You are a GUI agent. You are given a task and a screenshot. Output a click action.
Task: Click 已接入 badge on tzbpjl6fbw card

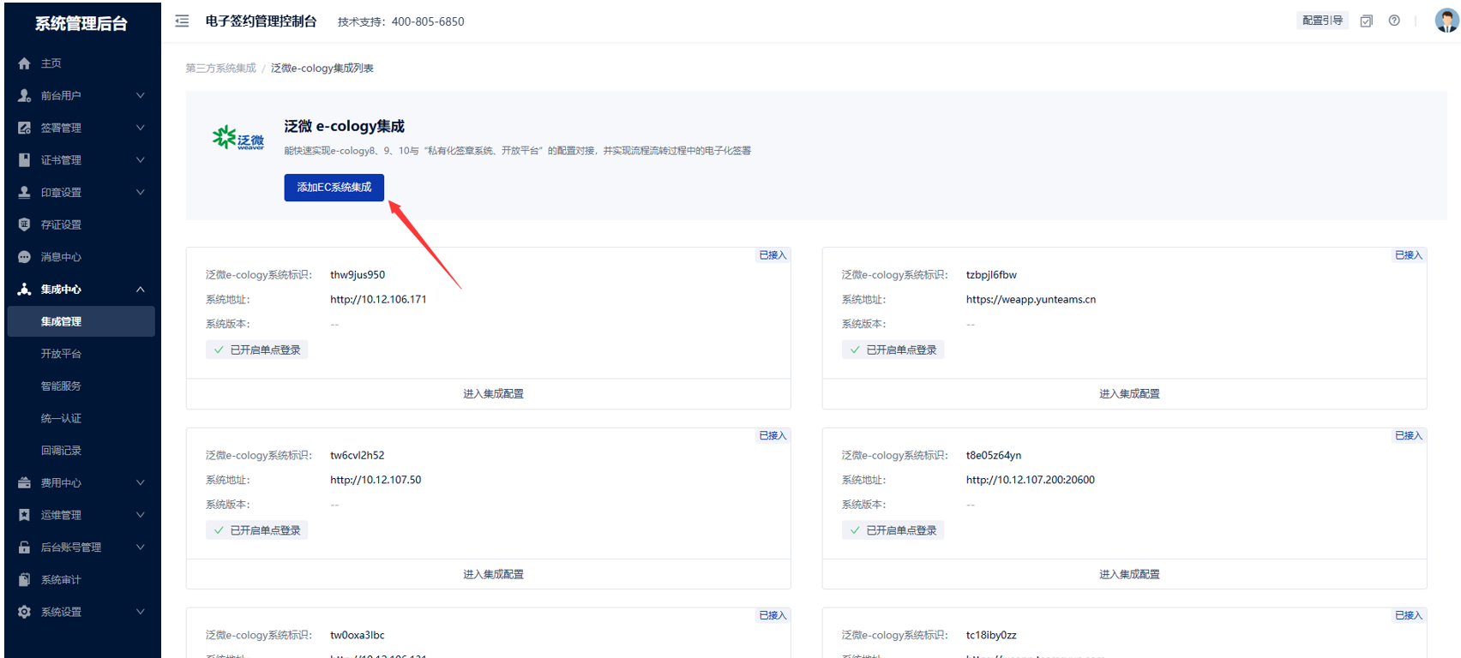[1409, 255]
